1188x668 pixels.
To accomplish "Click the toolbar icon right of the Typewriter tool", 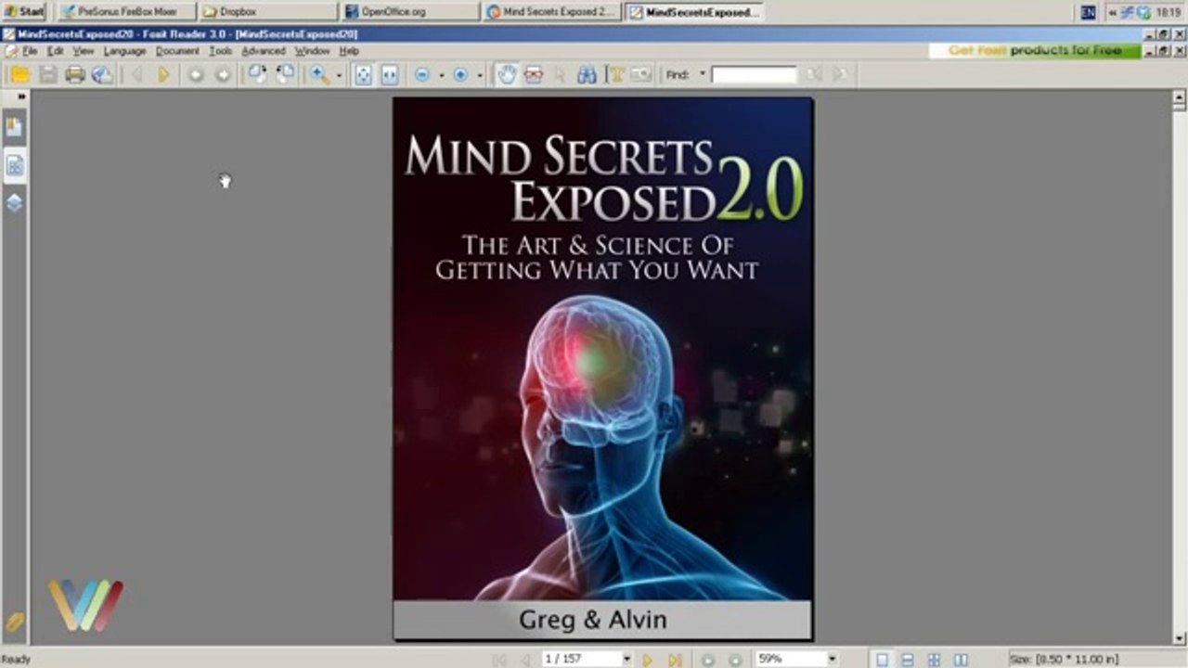I will (641, 75).
